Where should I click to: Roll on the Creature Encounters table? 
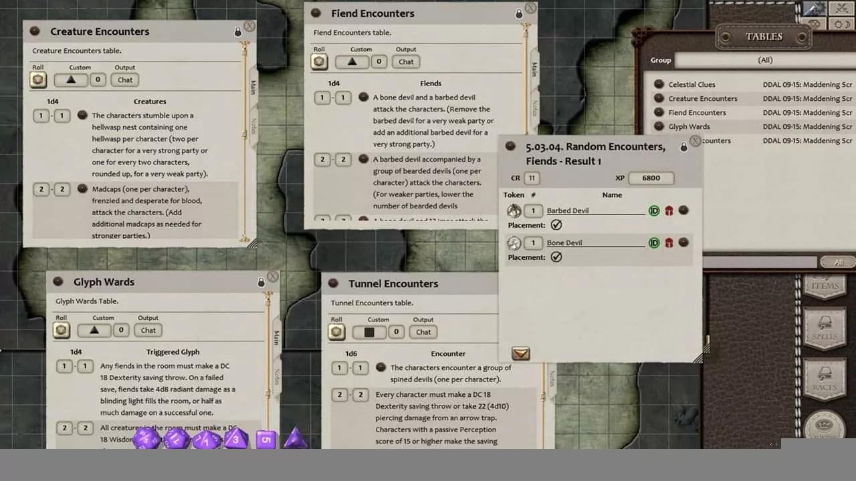coord(38,79)
